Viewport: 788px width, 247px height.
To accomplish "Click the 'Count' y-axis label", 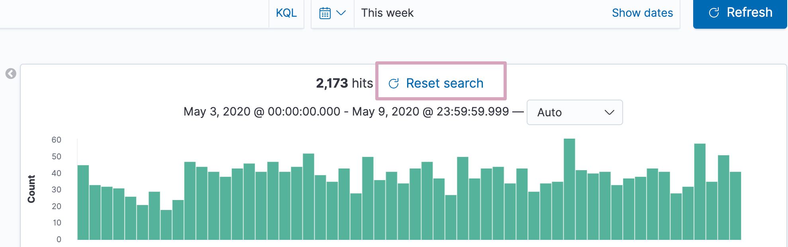I will pos(31,189).
